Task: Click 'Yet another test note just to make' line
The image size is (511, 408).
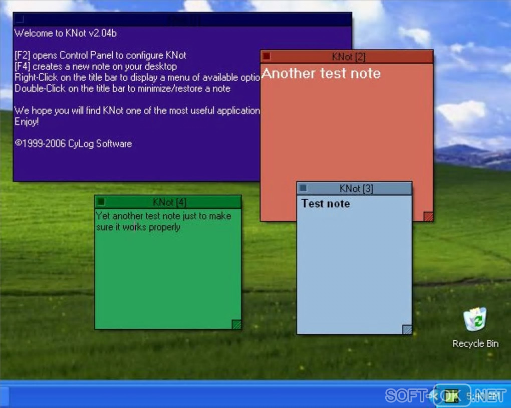Action: click(164, 216)
